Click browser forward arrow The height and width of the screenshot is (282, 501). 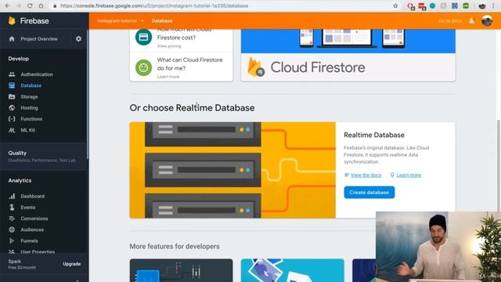coord(19,5)
